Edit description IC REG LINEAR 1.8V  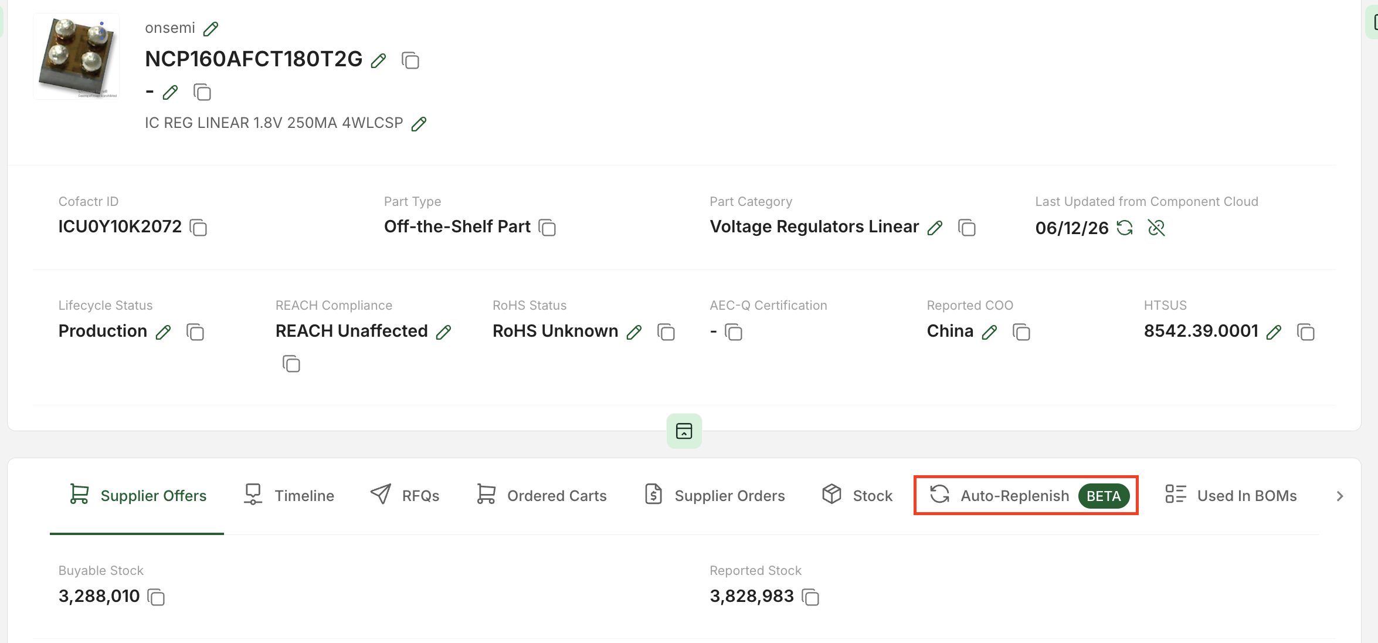pyautogui.click(x=419, y=124)
